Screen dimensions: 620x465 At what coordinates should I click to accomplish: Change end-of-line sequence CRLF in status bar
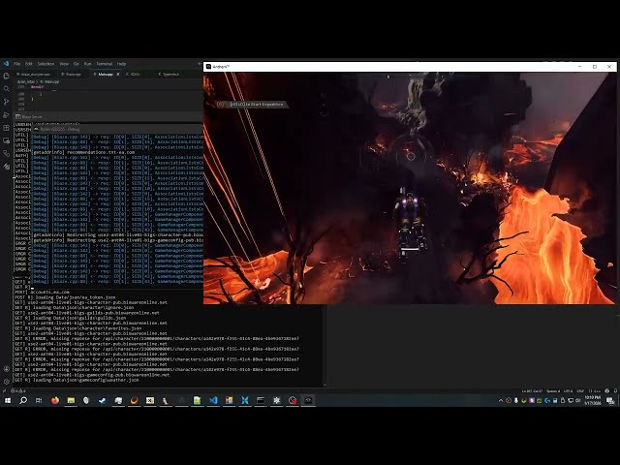coord(580,391)
